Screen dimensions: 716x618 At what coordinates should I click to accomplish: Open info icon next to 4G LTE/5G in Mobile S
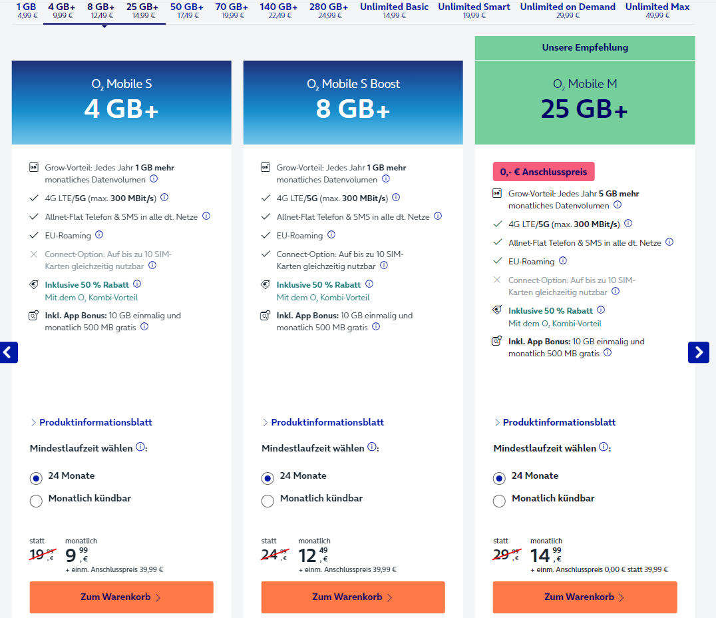click(x=164, y=197)
